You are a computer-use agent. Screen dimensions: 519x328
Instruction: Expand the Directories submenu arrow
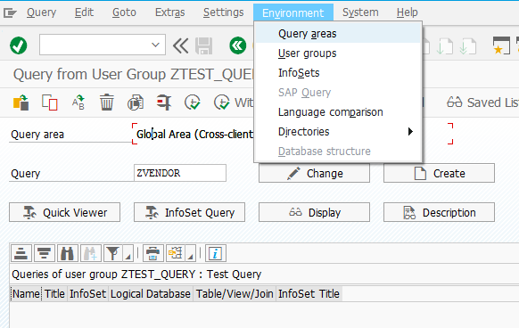coord(410,131)
